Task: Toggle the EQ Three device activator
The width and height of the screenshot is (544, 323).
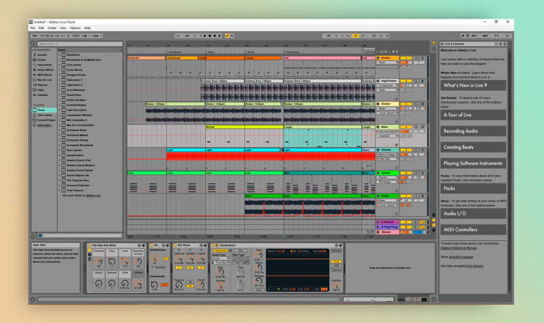Action: tap(175, 245)
